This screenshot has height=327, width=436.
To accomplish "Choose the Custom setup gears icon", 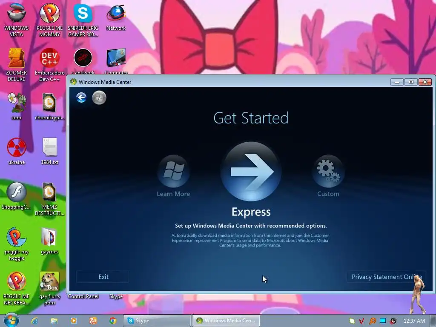I will (x=328, y=171).
